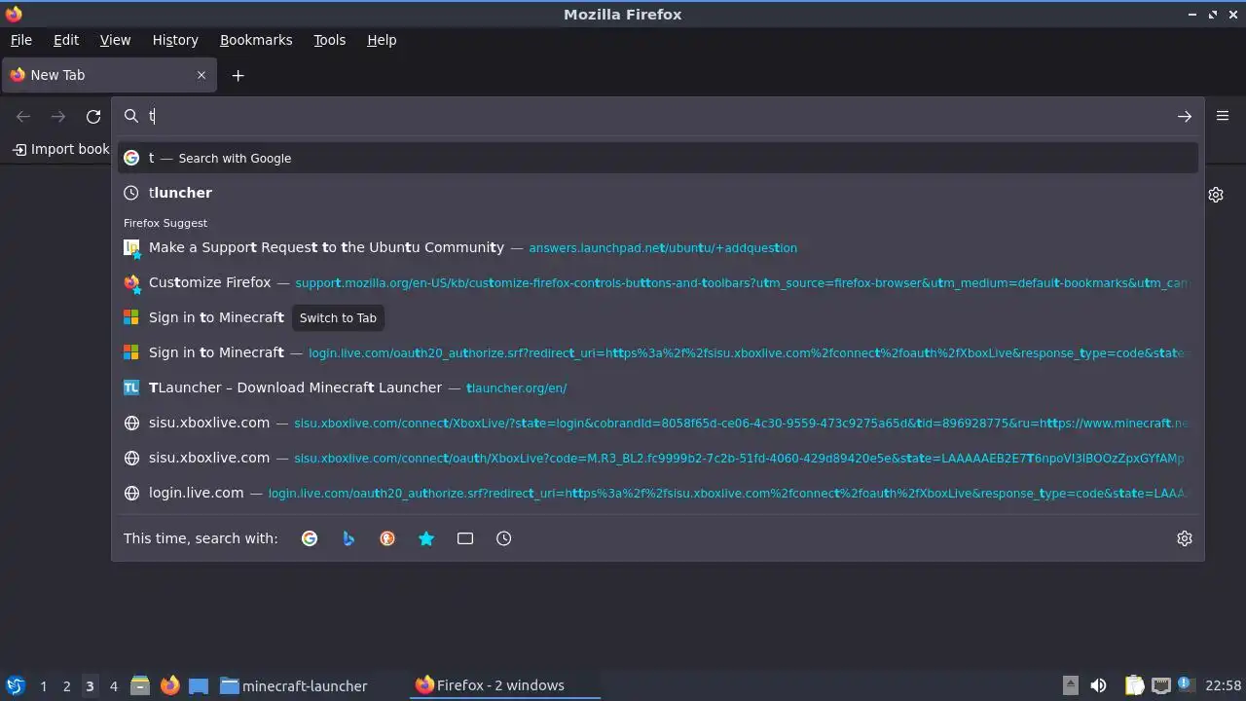Launch Firefox from taskbar quick launcher

click(x=169, y=685)
